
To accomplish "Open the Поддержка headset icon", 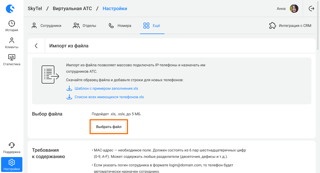I will [x=12, y=145].
